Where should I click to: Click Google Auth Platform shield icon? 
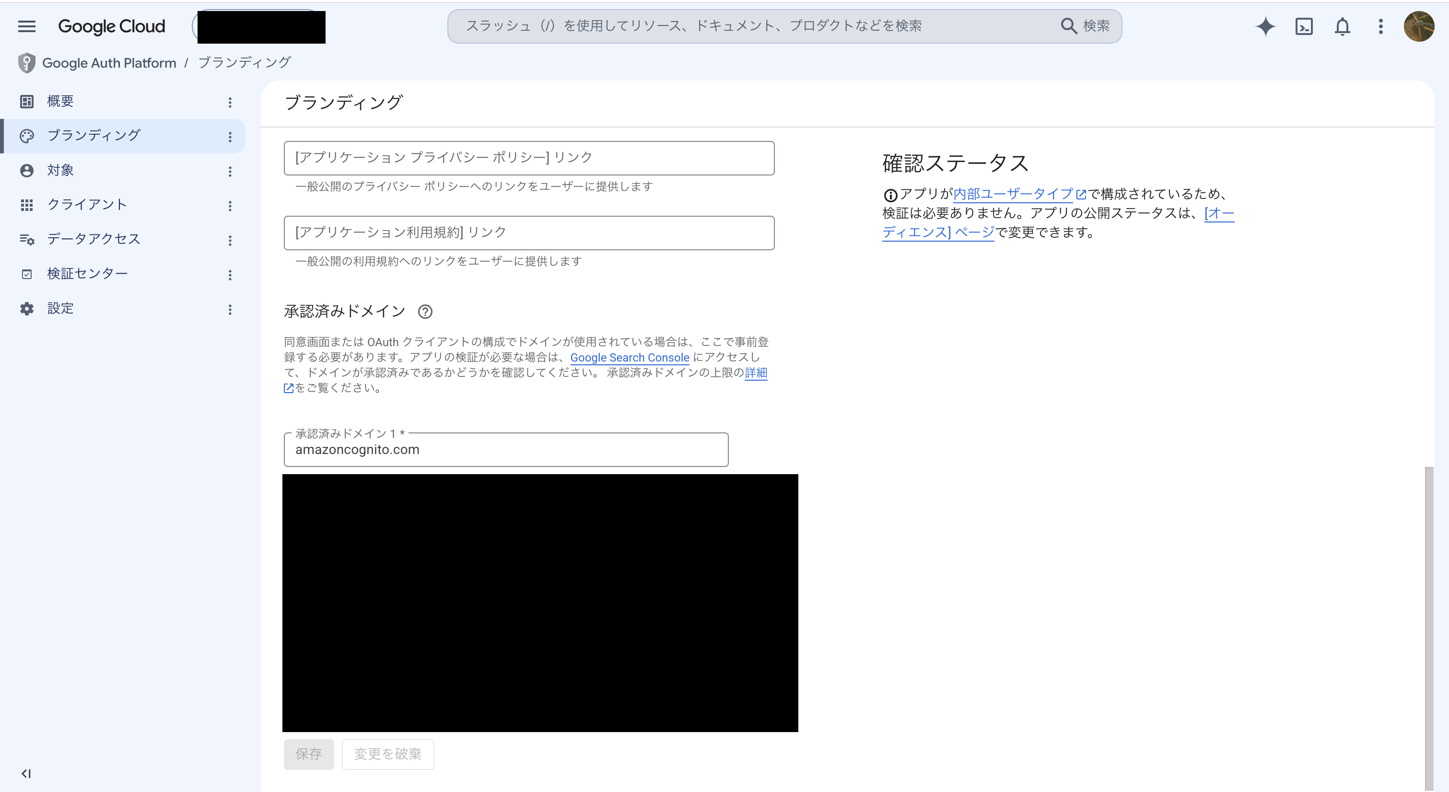point(26,63)
